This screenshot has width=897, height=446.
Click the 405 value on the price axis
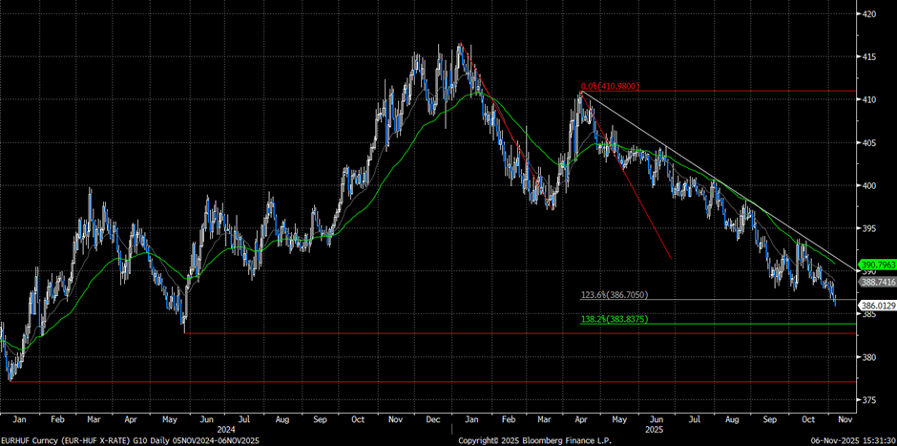point(870,142)
